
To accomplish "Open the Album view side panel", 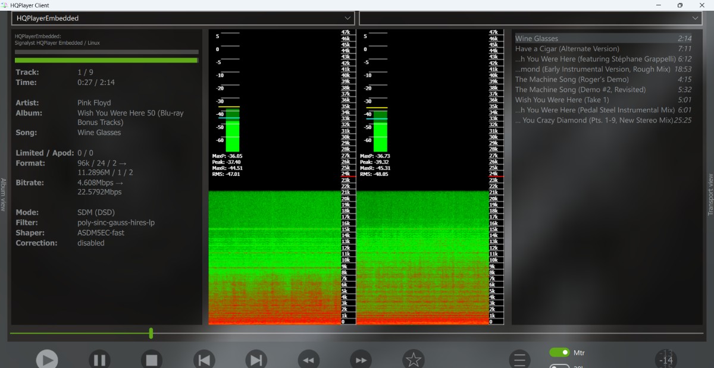I will (x=4, y=195).
